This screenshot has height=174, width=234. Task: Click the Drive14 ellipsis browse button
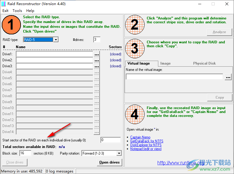(x=97, y=132)
